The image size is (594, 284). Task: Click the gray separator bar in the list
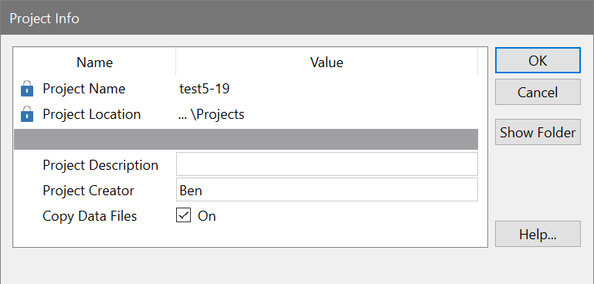(x=246, y=139)
